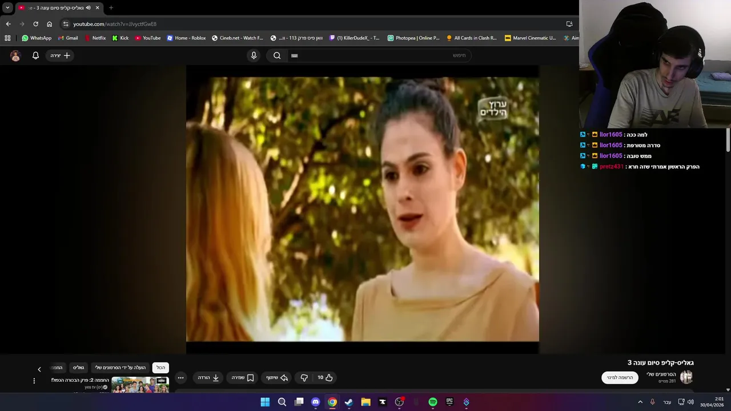Open options menu for החממה 2 video
This screenshot has width=731, height=411.
(x=34, y=381)
